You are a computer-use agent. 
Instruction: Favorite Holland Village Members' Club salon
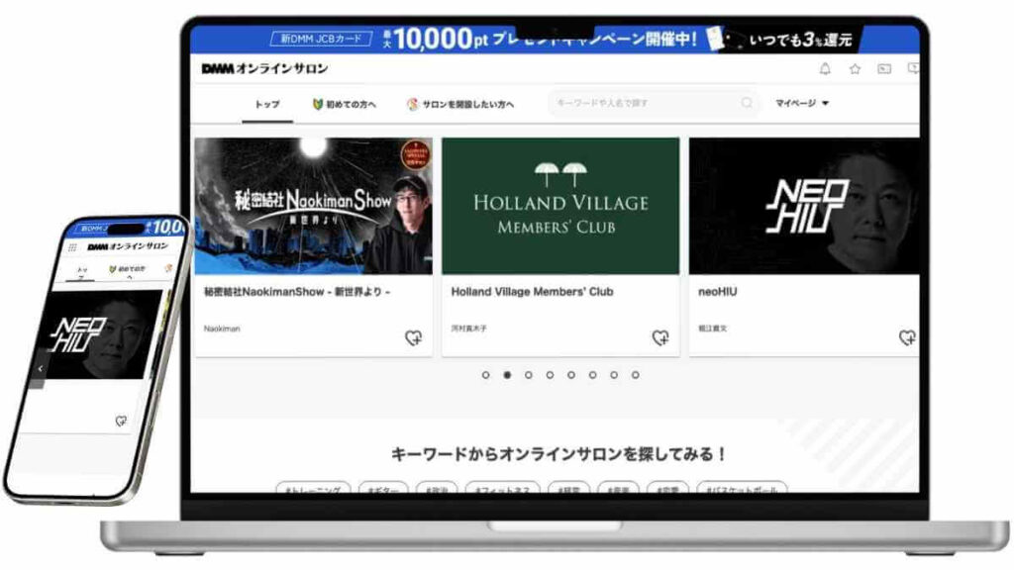pos(659,336)
